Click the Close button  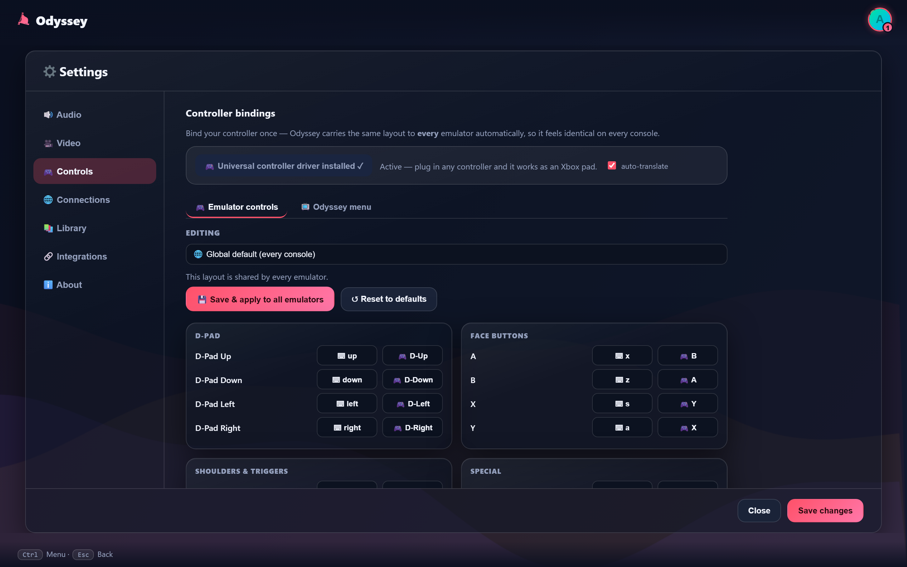coord(759,511)
